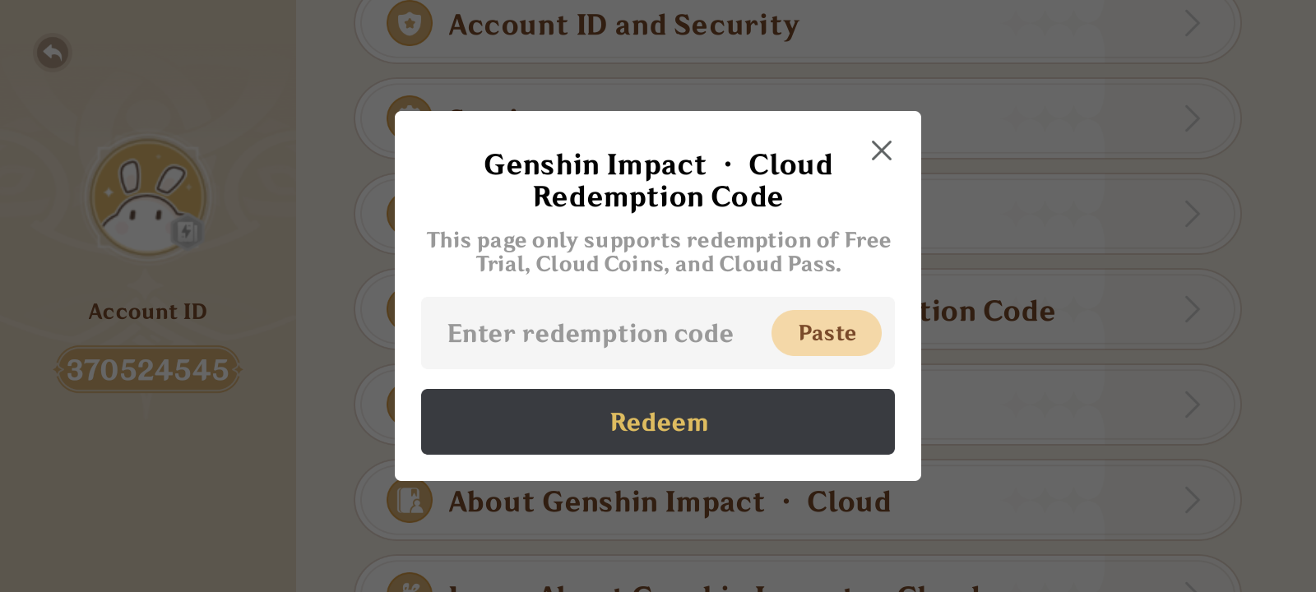The image size is (1316, 592).
Task: Open the Redemption Code row using its arrow
Action: pyautogui.click(x=1193, y=310)
